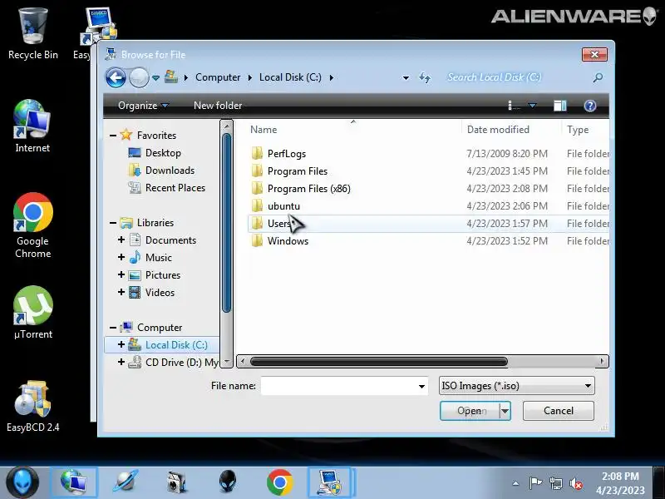Open the µTorrent desktop shortcut
The height and width of the screenshot is (499, 665).
(32, 313)
